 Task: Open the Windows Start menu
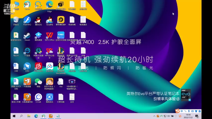pos(14,116)
